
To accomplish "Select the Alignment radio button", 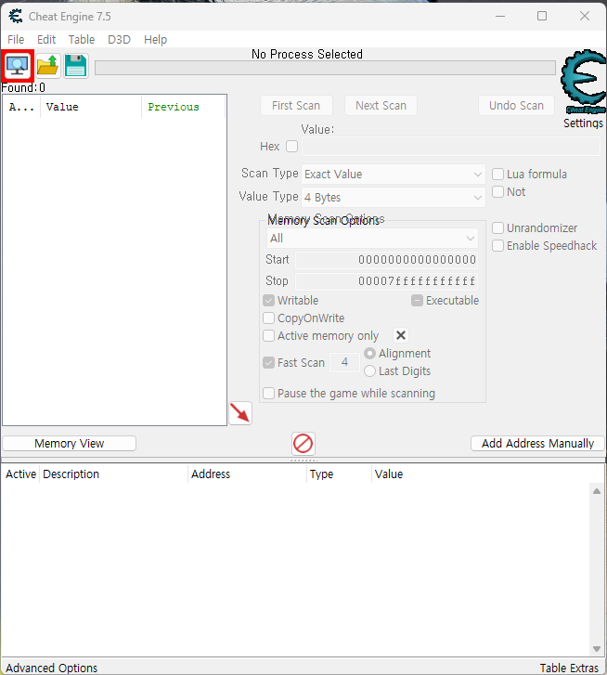I will pos(369,354).
